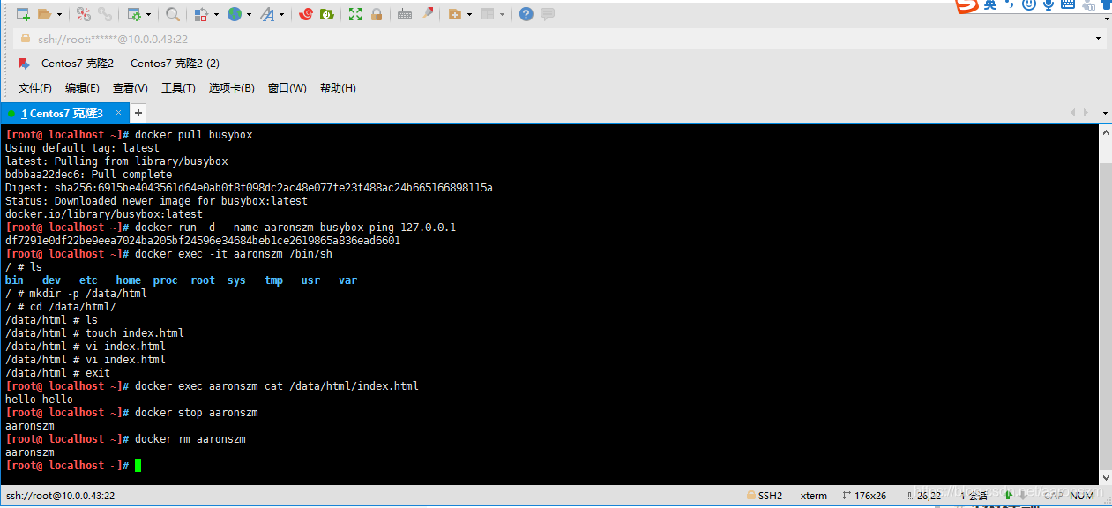Open Help question mark icon

click(526, 14)
